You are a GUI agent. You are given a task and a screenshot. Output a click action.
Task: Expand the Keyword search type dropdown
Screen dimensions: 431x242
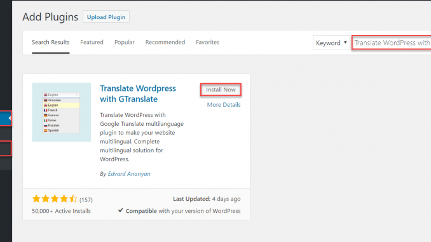pos(331,43)
